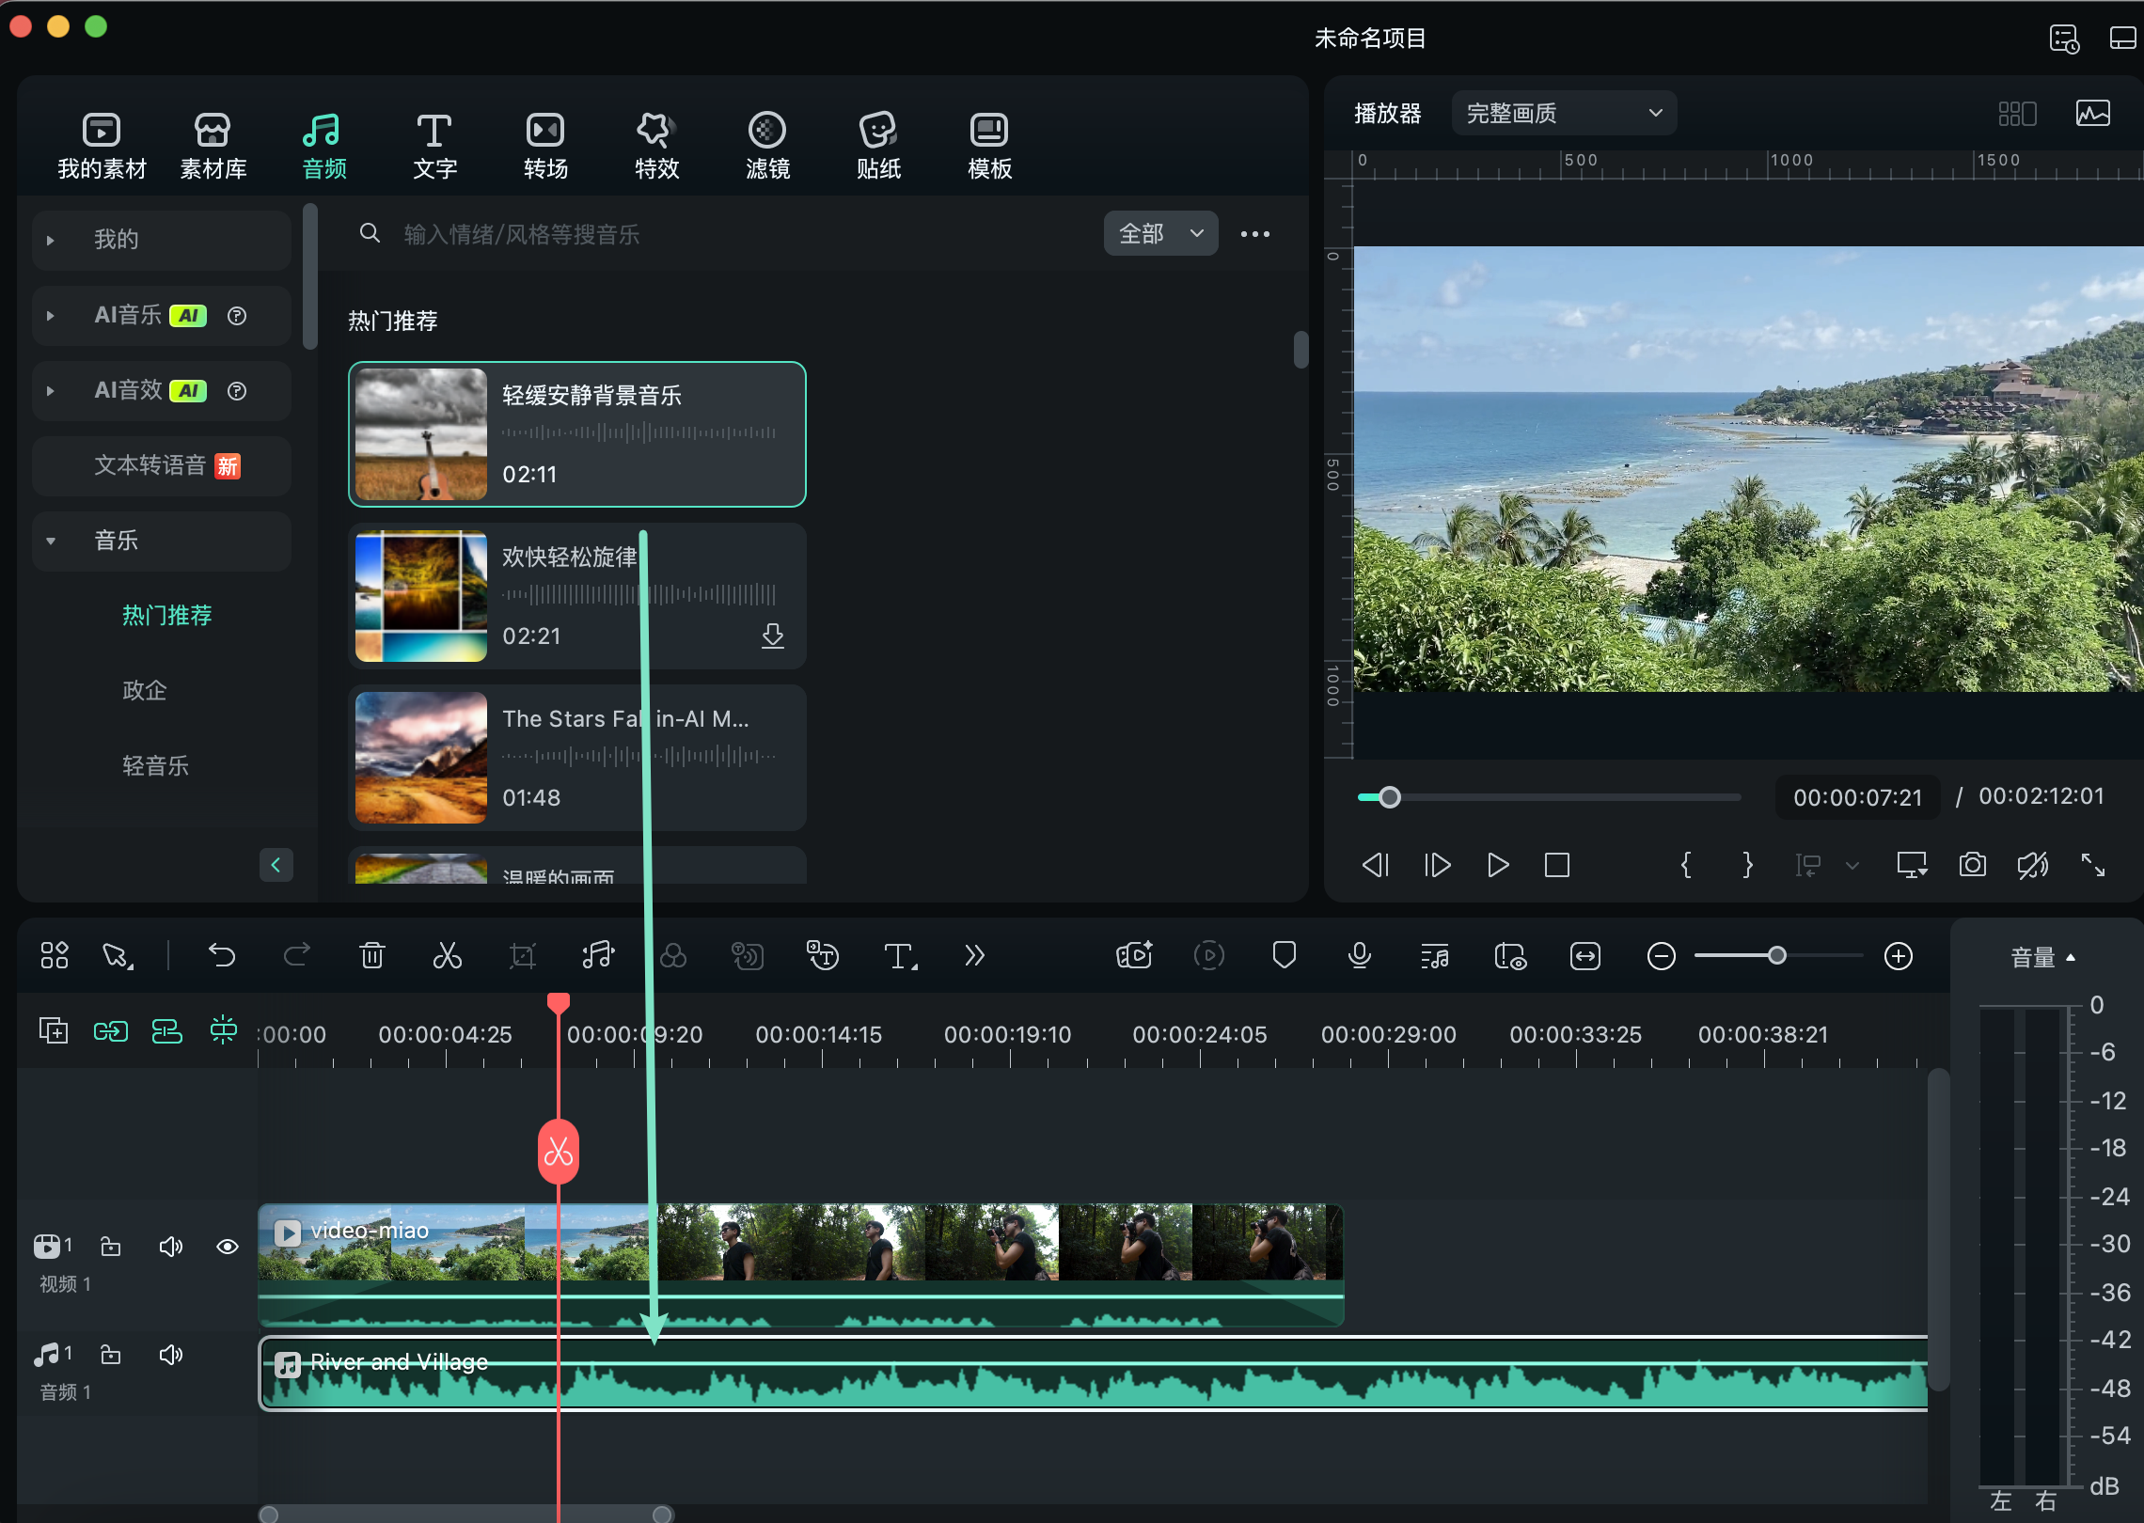Open the split/cut scissors tool in toolbar

(447, 956)
